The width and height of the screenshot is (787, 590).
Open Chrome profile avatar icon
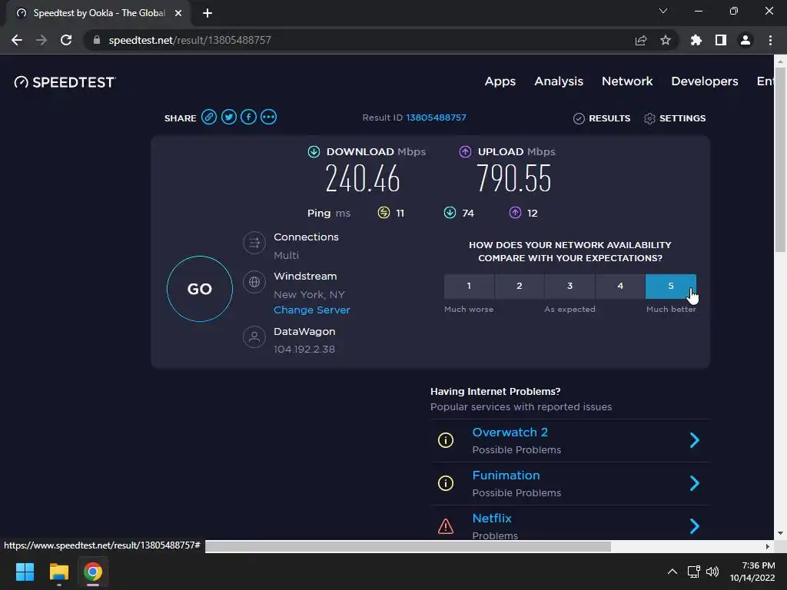745,40
